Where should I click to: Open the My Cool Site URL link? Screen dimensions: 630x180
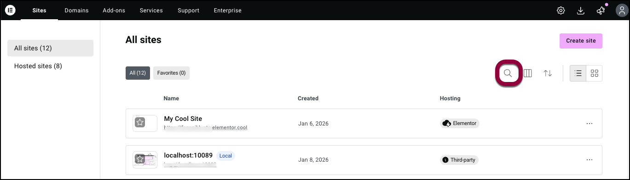click(x=206, y=128)
